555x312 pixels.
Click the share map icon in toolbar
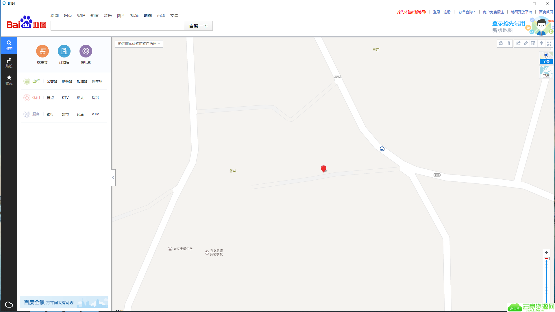pyautogui.click(x=518, y=44)
